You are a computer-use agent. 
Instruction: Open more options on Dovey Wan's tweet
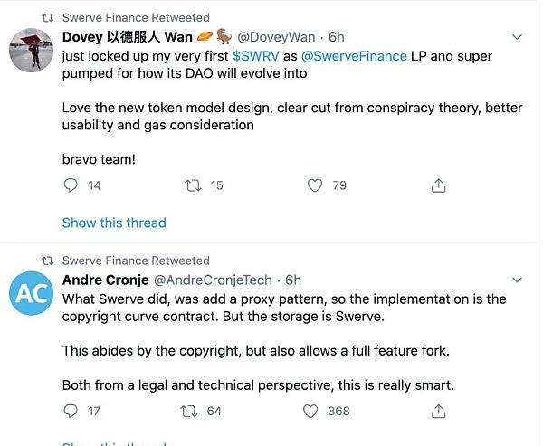click(x=517, y=38)
